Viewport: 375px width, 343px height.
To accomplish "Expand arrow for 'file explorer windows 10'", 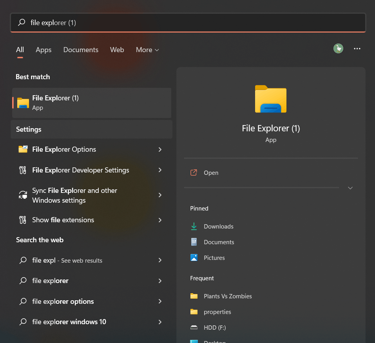I will [x=160, y=322].
